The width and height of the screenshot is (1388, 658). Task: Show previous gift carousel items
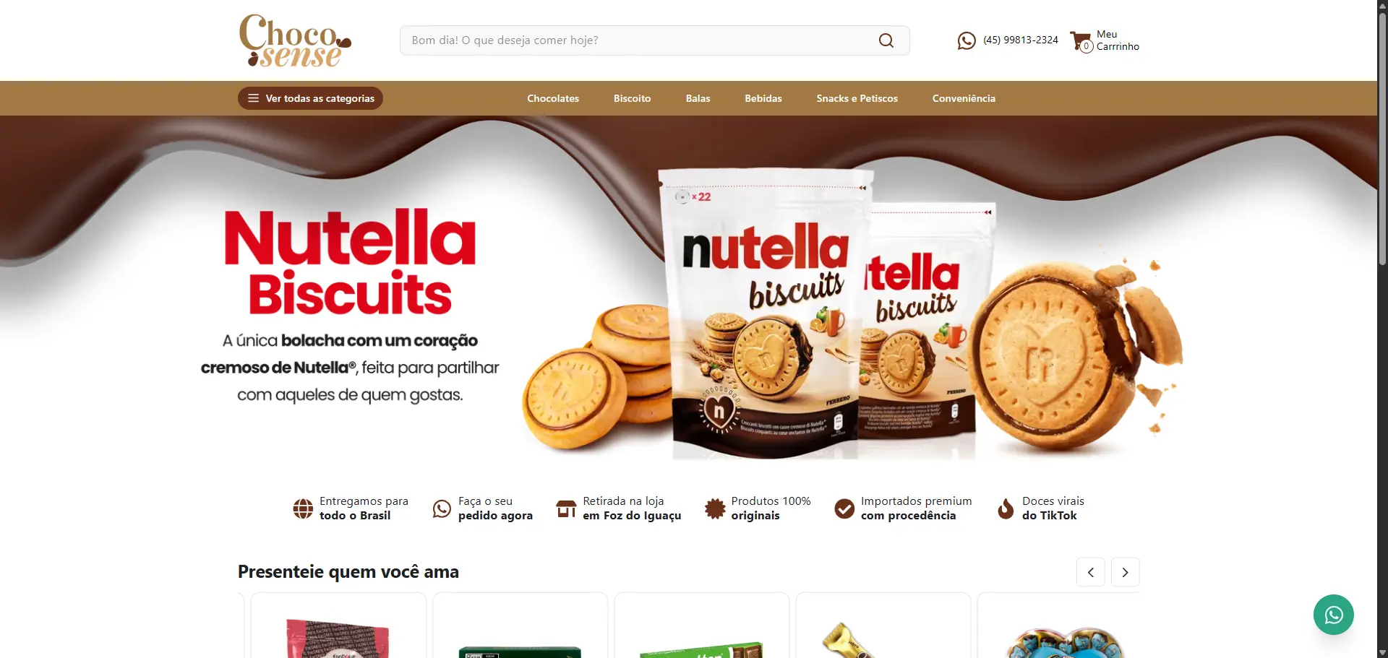pos(1090,572)
